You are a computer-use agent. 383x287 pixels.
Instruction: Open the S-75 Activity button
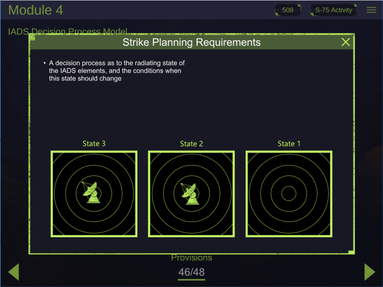pos(333,10)
